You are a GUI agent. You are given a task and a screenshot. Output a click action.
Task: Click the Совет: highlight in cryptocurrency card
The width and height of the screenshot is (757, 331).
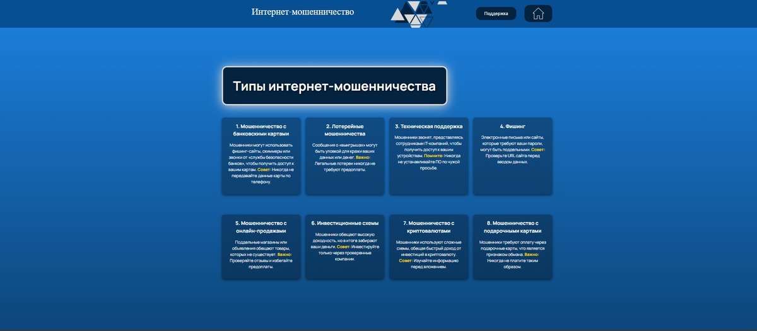coord(406,260)
